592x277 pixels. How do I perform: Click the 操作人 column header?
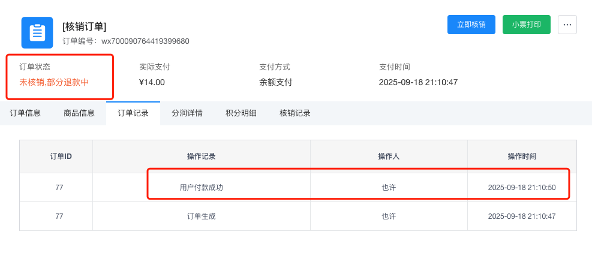tap(389, 156)
